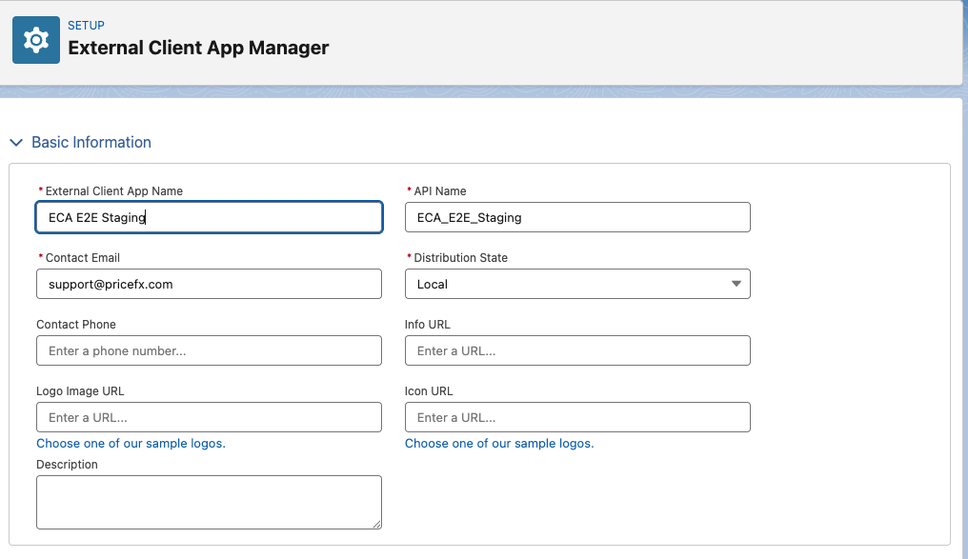The width and height of the screenshot is (968, 559).
Task: Select the Contact Phone input field
Action: (209, 350)
